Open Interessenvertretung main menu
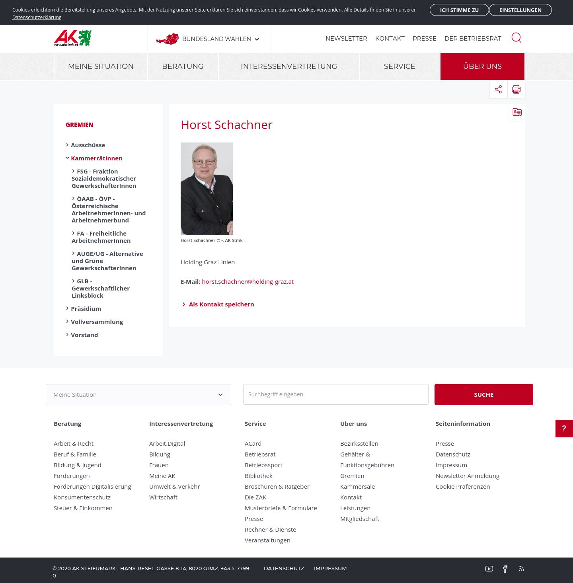Screen dimensions: 573x583 (289, 66)
